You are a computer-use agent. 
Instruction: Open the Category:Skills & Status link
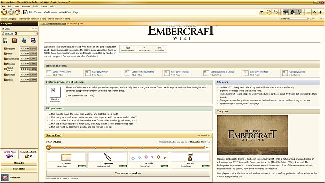[x=222, y=72]
